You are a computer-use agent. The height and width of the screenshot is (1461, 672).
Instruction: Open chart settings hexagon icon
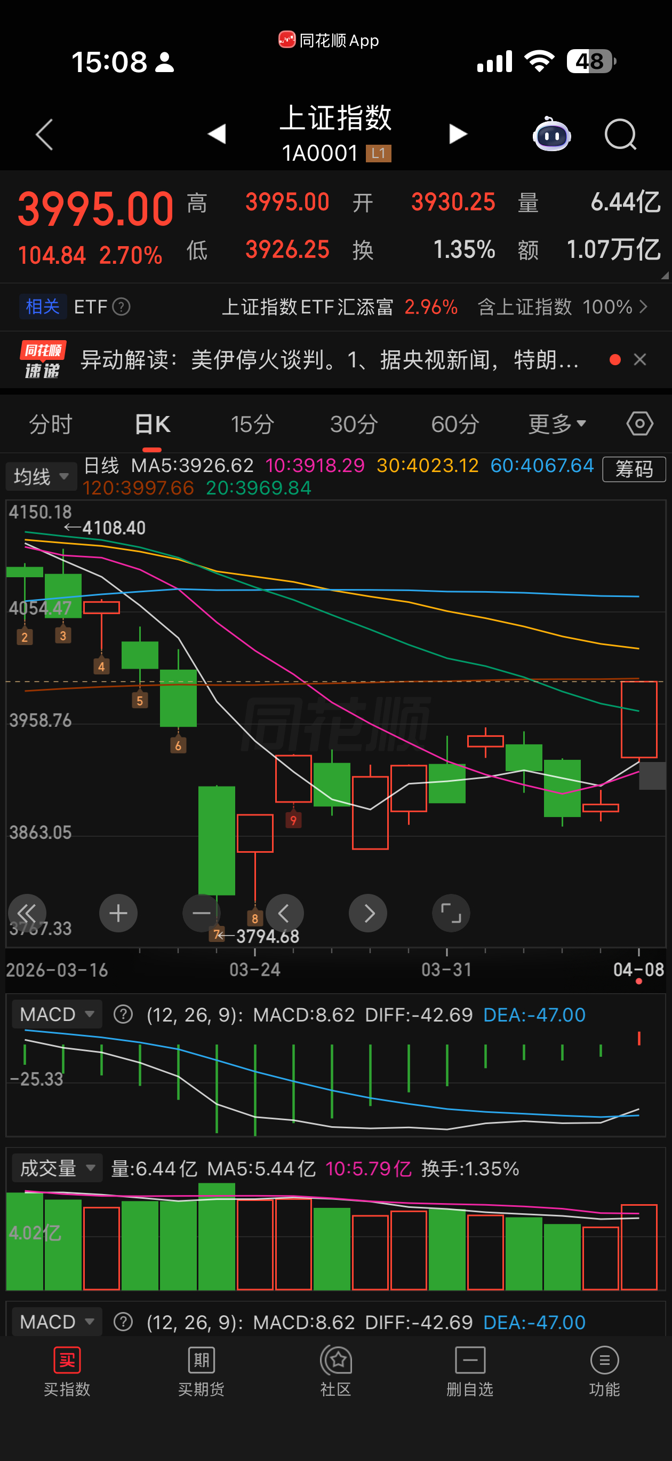pyautogui.click(x=639, y=423)
